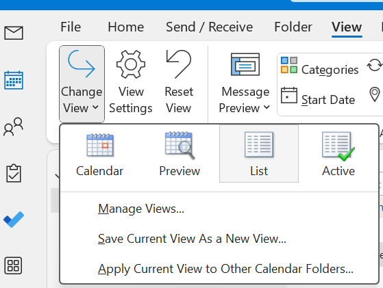Open the Tasks clipboard icon
This screenshot has width=383, height=288.
[x=14, y=173]
